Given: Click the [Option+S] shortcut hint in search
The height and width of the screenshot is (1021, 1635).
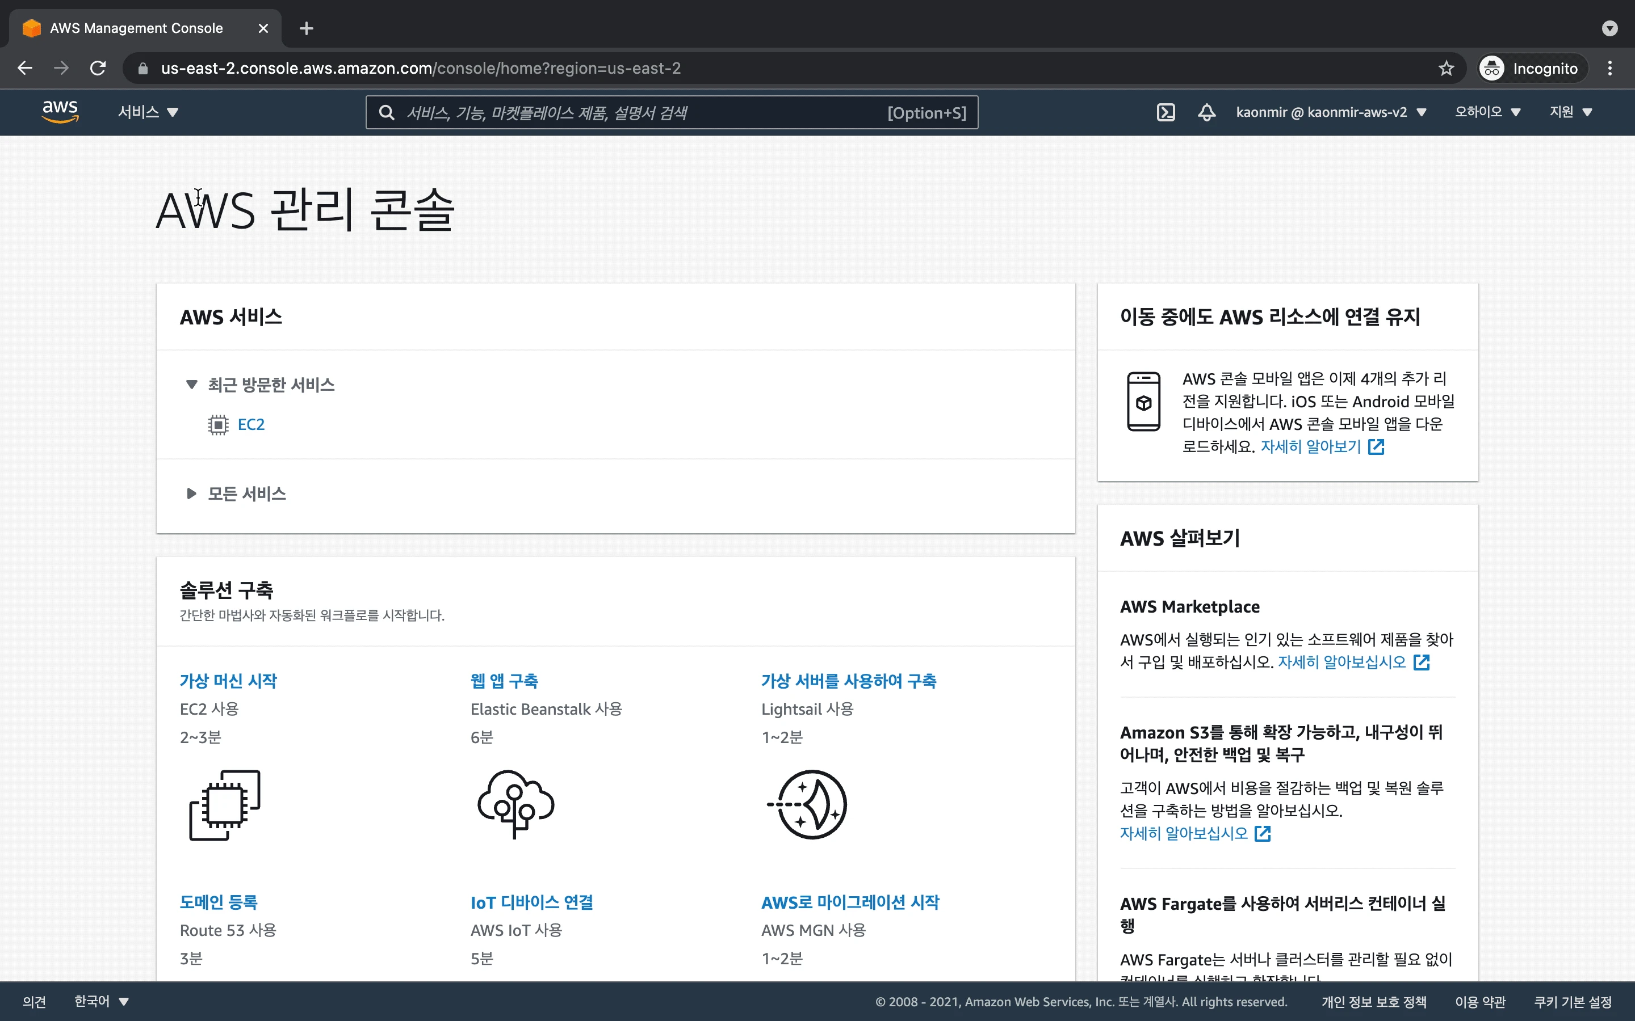Looking at the screenshot, I should click(927, 113).
